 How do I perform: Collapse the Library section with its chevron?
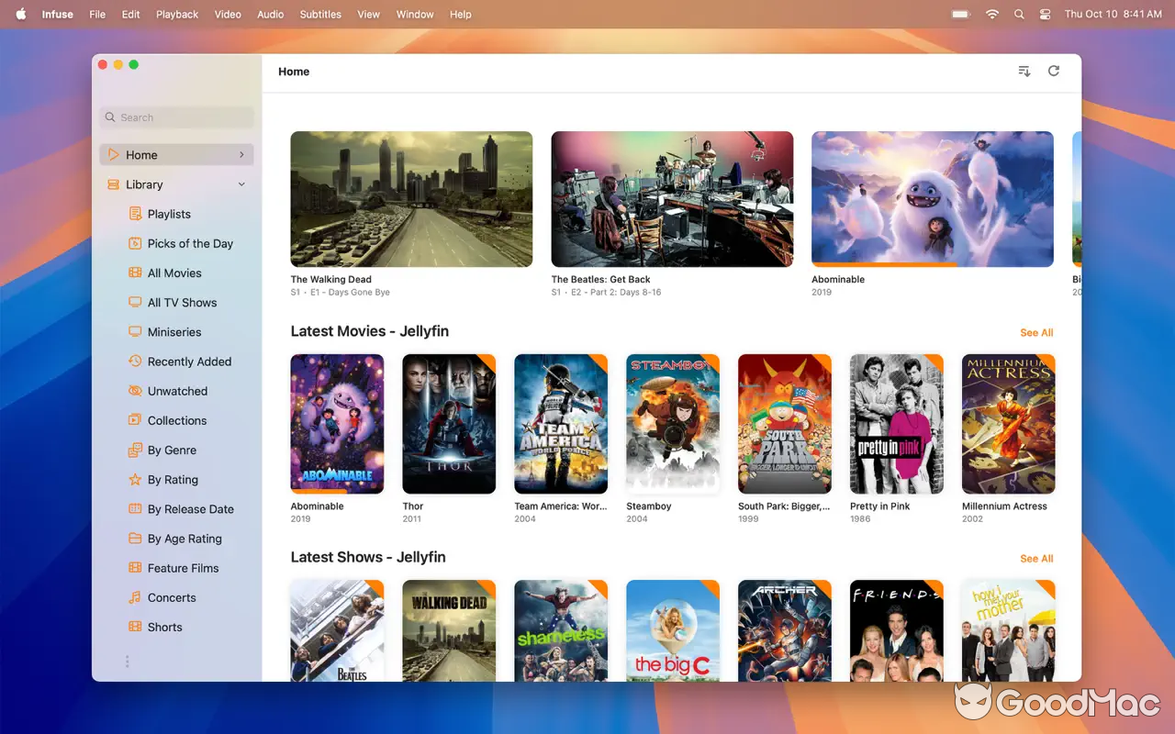[x=241, y=183]
